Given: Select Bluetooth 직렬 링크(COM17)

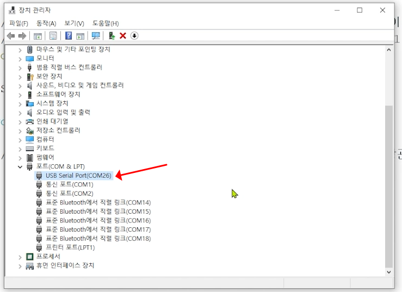Looking at the screenshot, I should 98,229.
